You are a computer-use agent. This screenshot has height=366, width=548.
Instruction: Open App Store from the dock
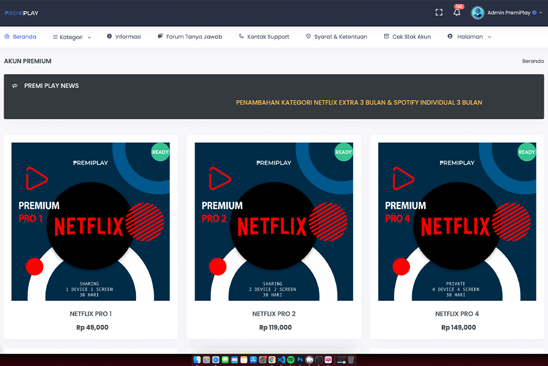tap(254, 360)
